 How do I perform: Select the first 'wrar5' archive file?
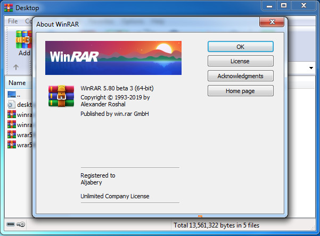tap(20, 134)
